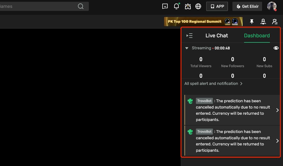The image size is (283, 166).
Task: Click the second TrovoBot name tag
Action: (204, 132)
